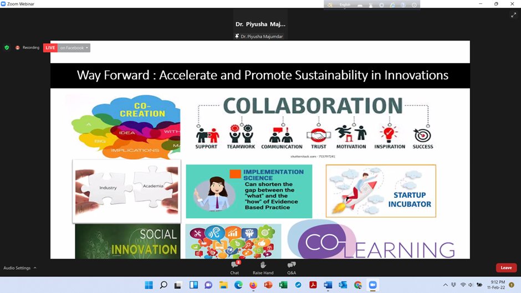Click the Industry Academia puzzle image
The height and width of the screenshot is (293, 521).
coord(126,191)
